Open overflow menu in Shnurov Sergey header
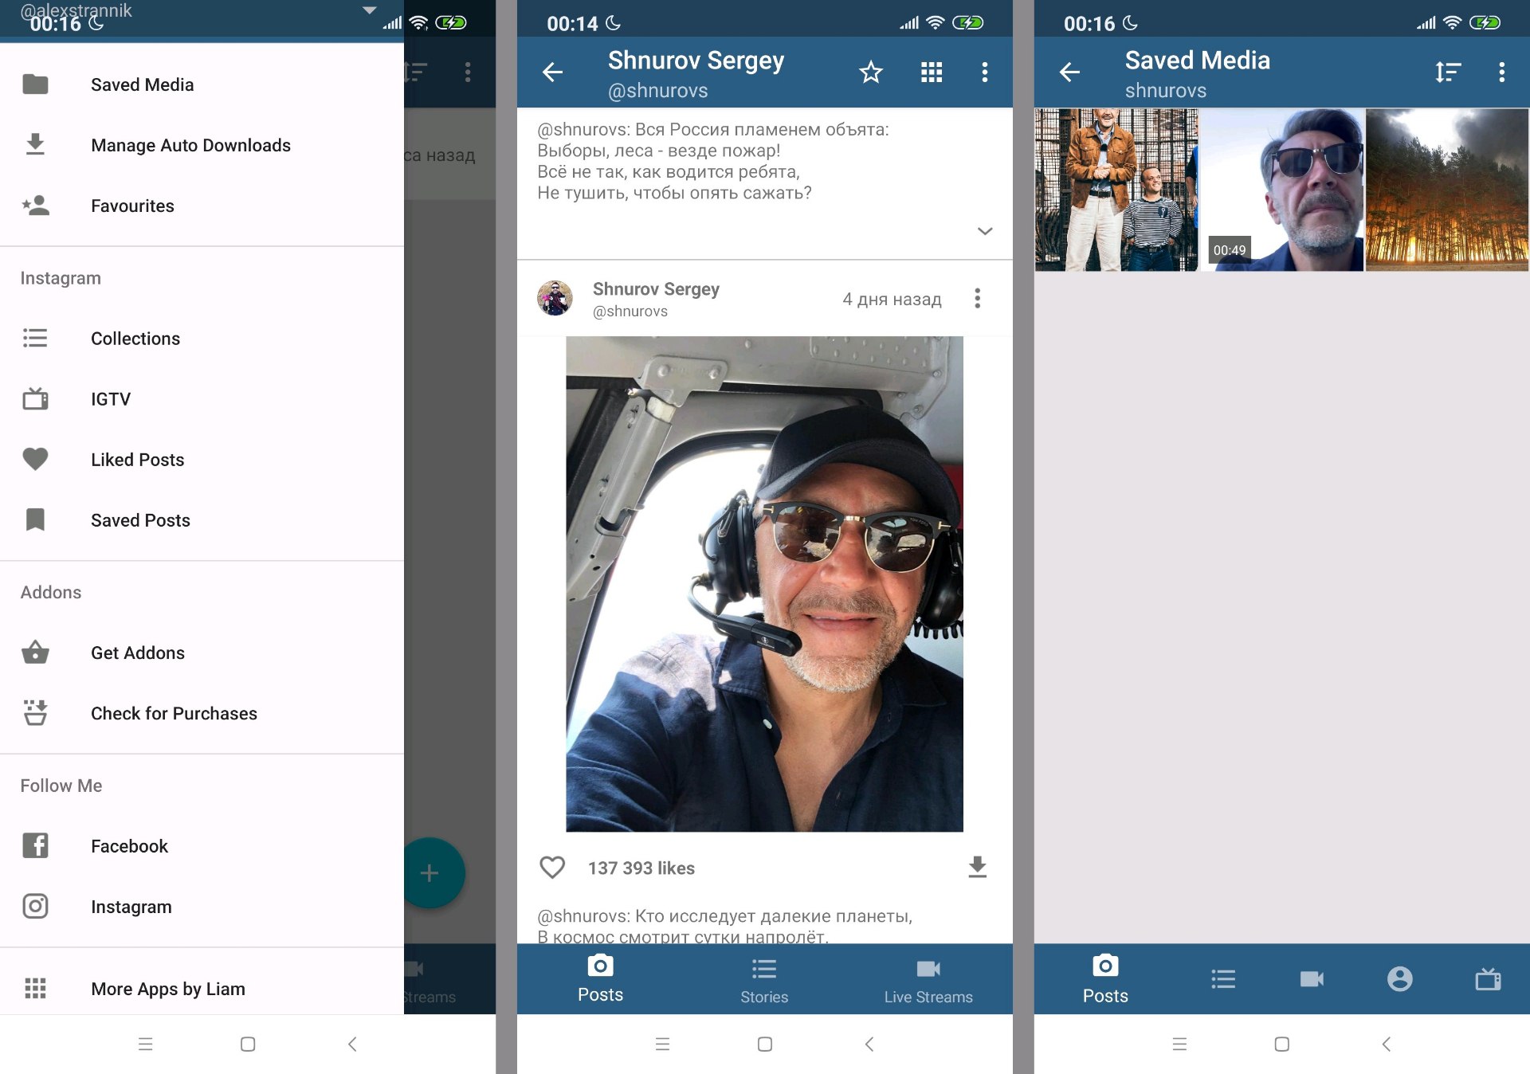The image size is (1530, 1074). pyautogui.click(x=985, y=73)
